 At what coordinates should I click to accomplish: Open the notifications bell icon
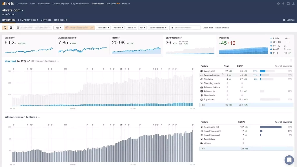click(x=283, y=3)
